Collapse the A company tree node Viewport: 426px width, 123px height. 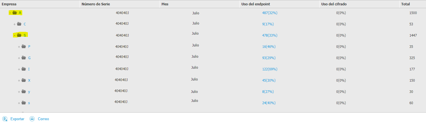pyautogui.click(x=10, y=13)
